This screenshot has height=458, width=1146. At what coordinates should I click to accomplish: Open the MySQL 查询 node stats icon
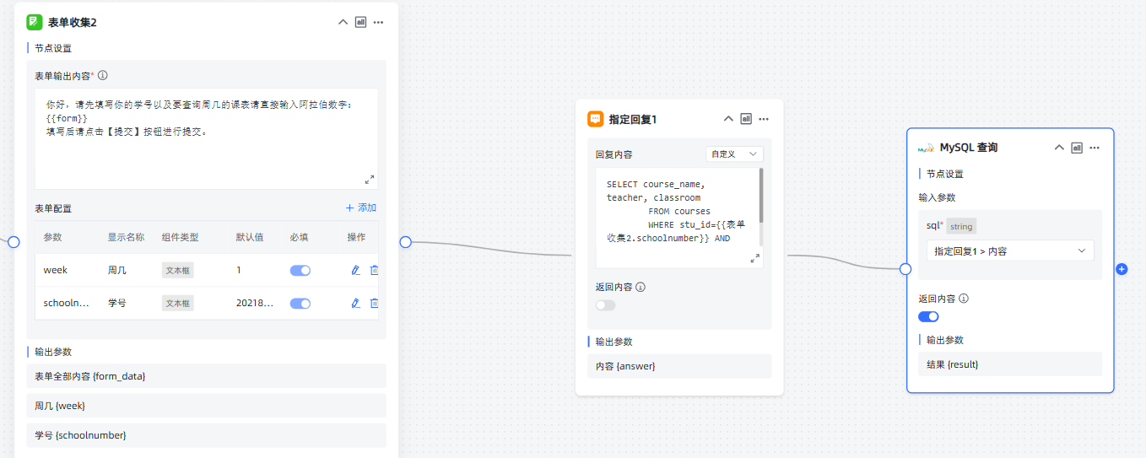(x=1077, y=148)
